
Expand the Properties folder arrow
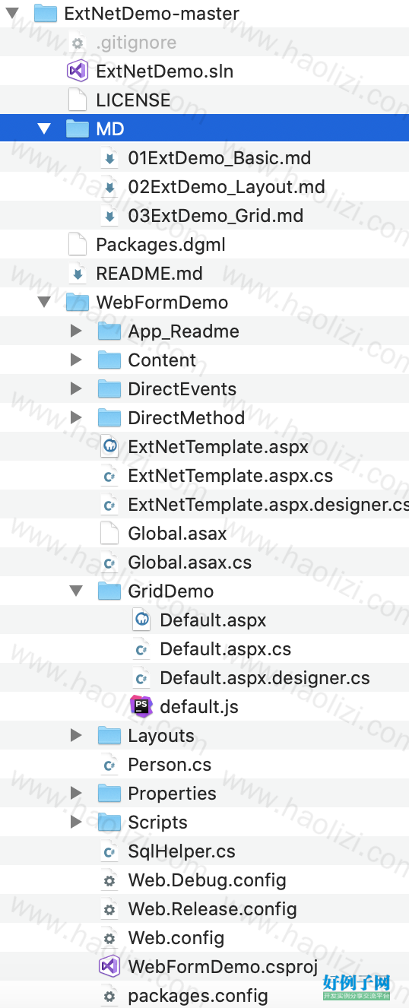pyautogui.click(x=76, y=794)
